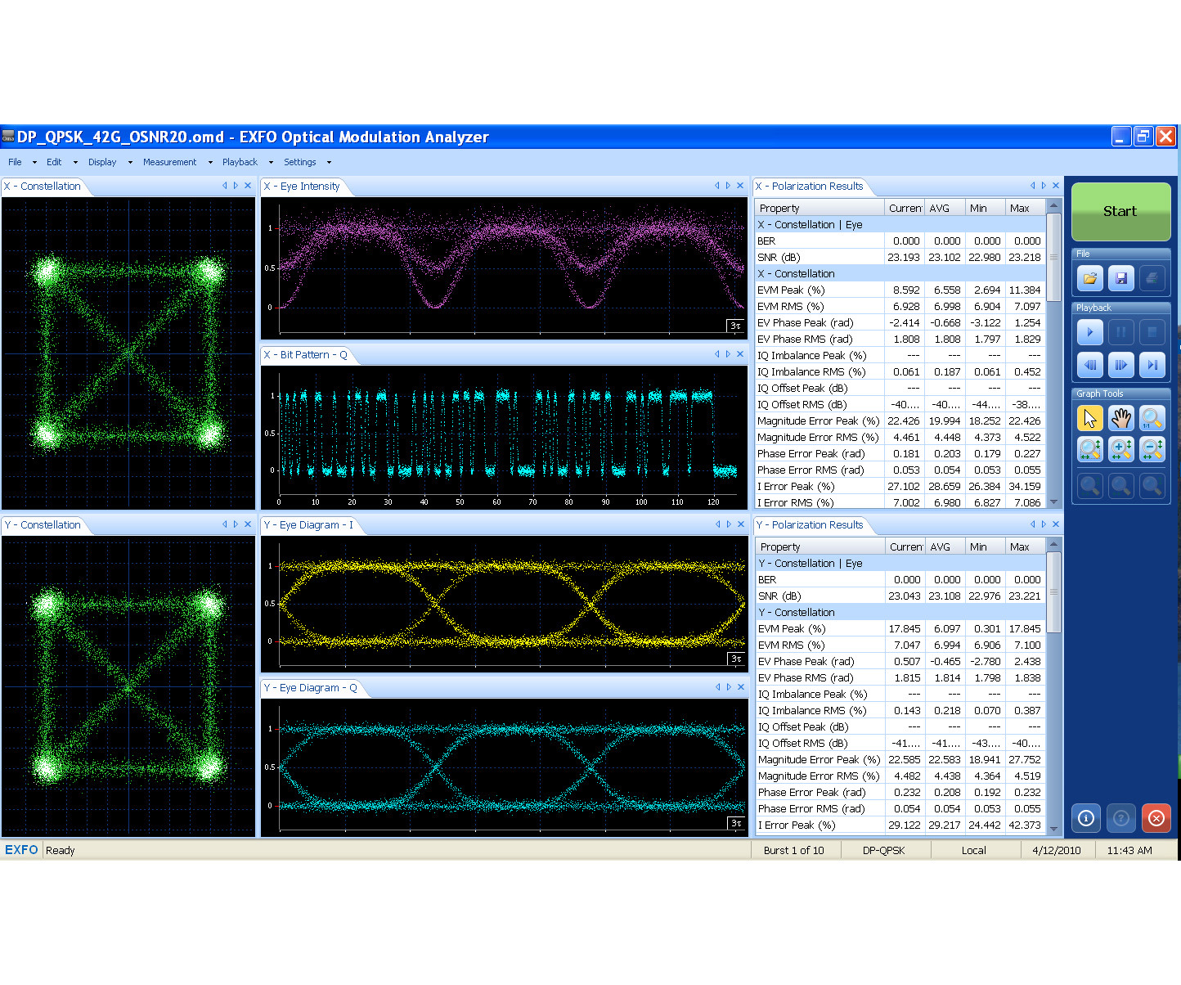The image size is (1181, 985).
Task: Select the X - Eye Intensity tab
Action: [x=302, y=187]
